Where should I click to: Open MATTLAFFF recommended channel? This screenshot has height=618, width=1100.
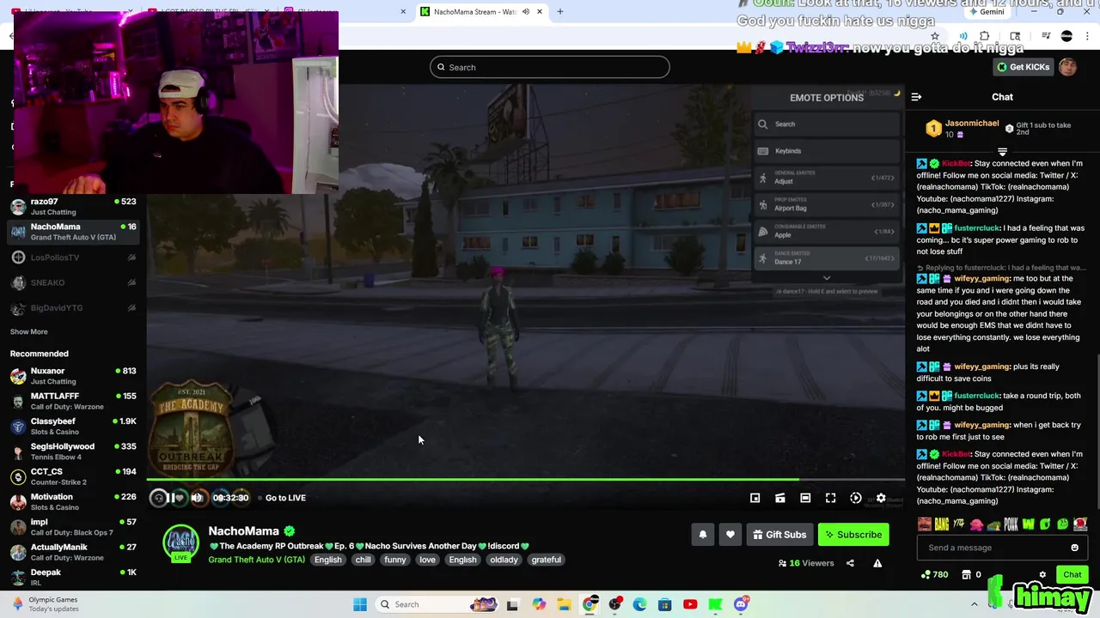click(x=73, y=401)
